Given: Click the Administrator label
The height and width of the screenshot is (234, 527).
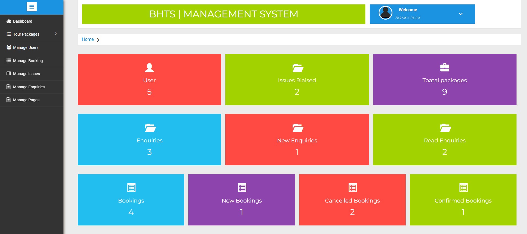Looking at the screenshot, I should point(408,18).
